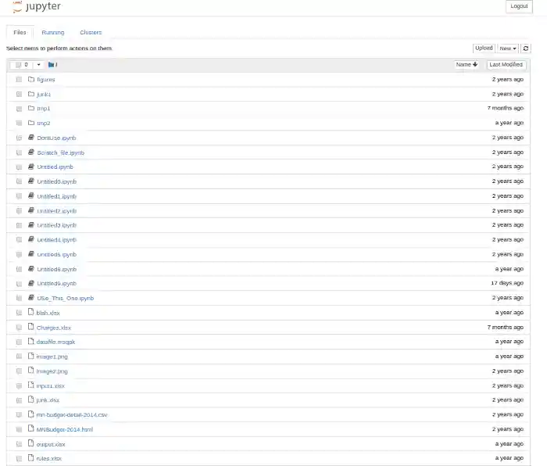Click tmp1's '7 months ago' modified time
Image resolution: width=547 pixels, height=466 pixels.
506,108
